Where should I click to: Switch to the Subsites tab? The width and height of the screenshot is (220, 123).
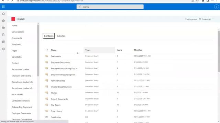[61, 36]
